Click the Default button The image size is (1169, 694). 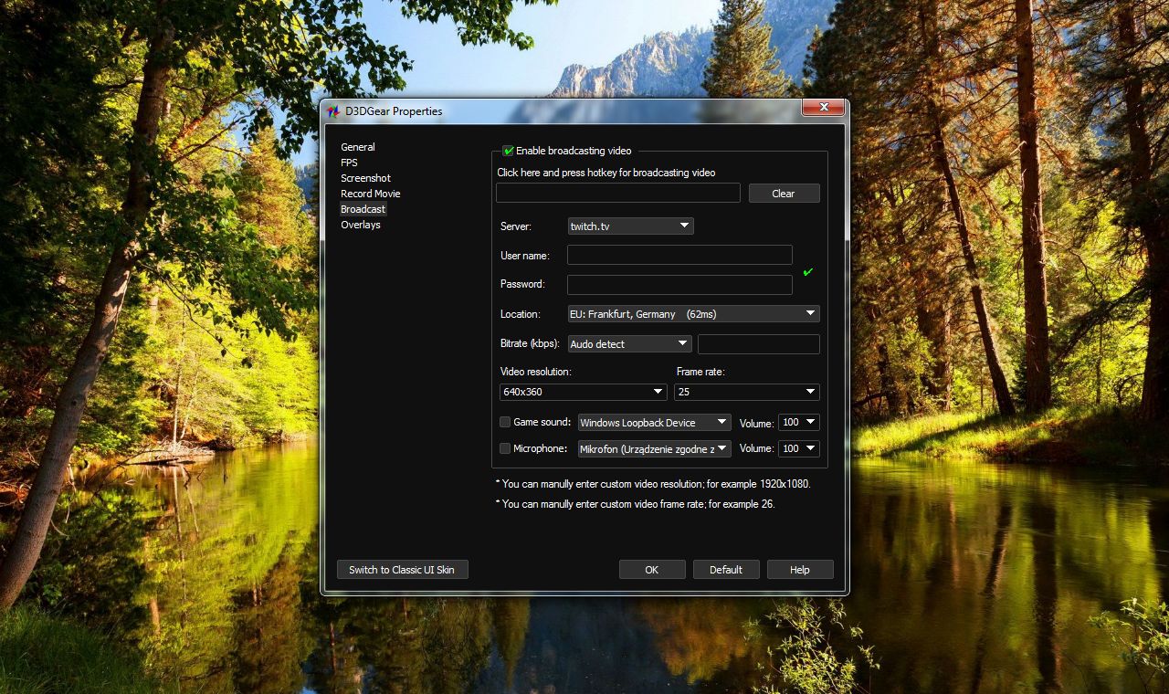[726, 570]
